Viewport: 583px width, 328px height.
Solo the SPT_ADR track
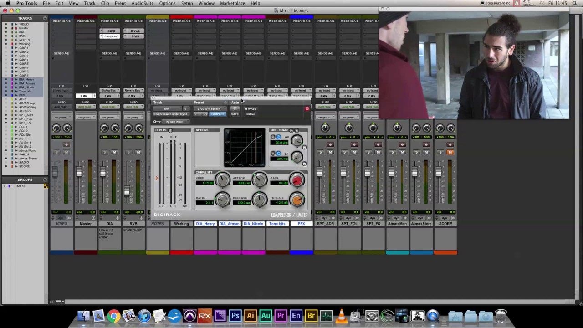click(320, 152)
